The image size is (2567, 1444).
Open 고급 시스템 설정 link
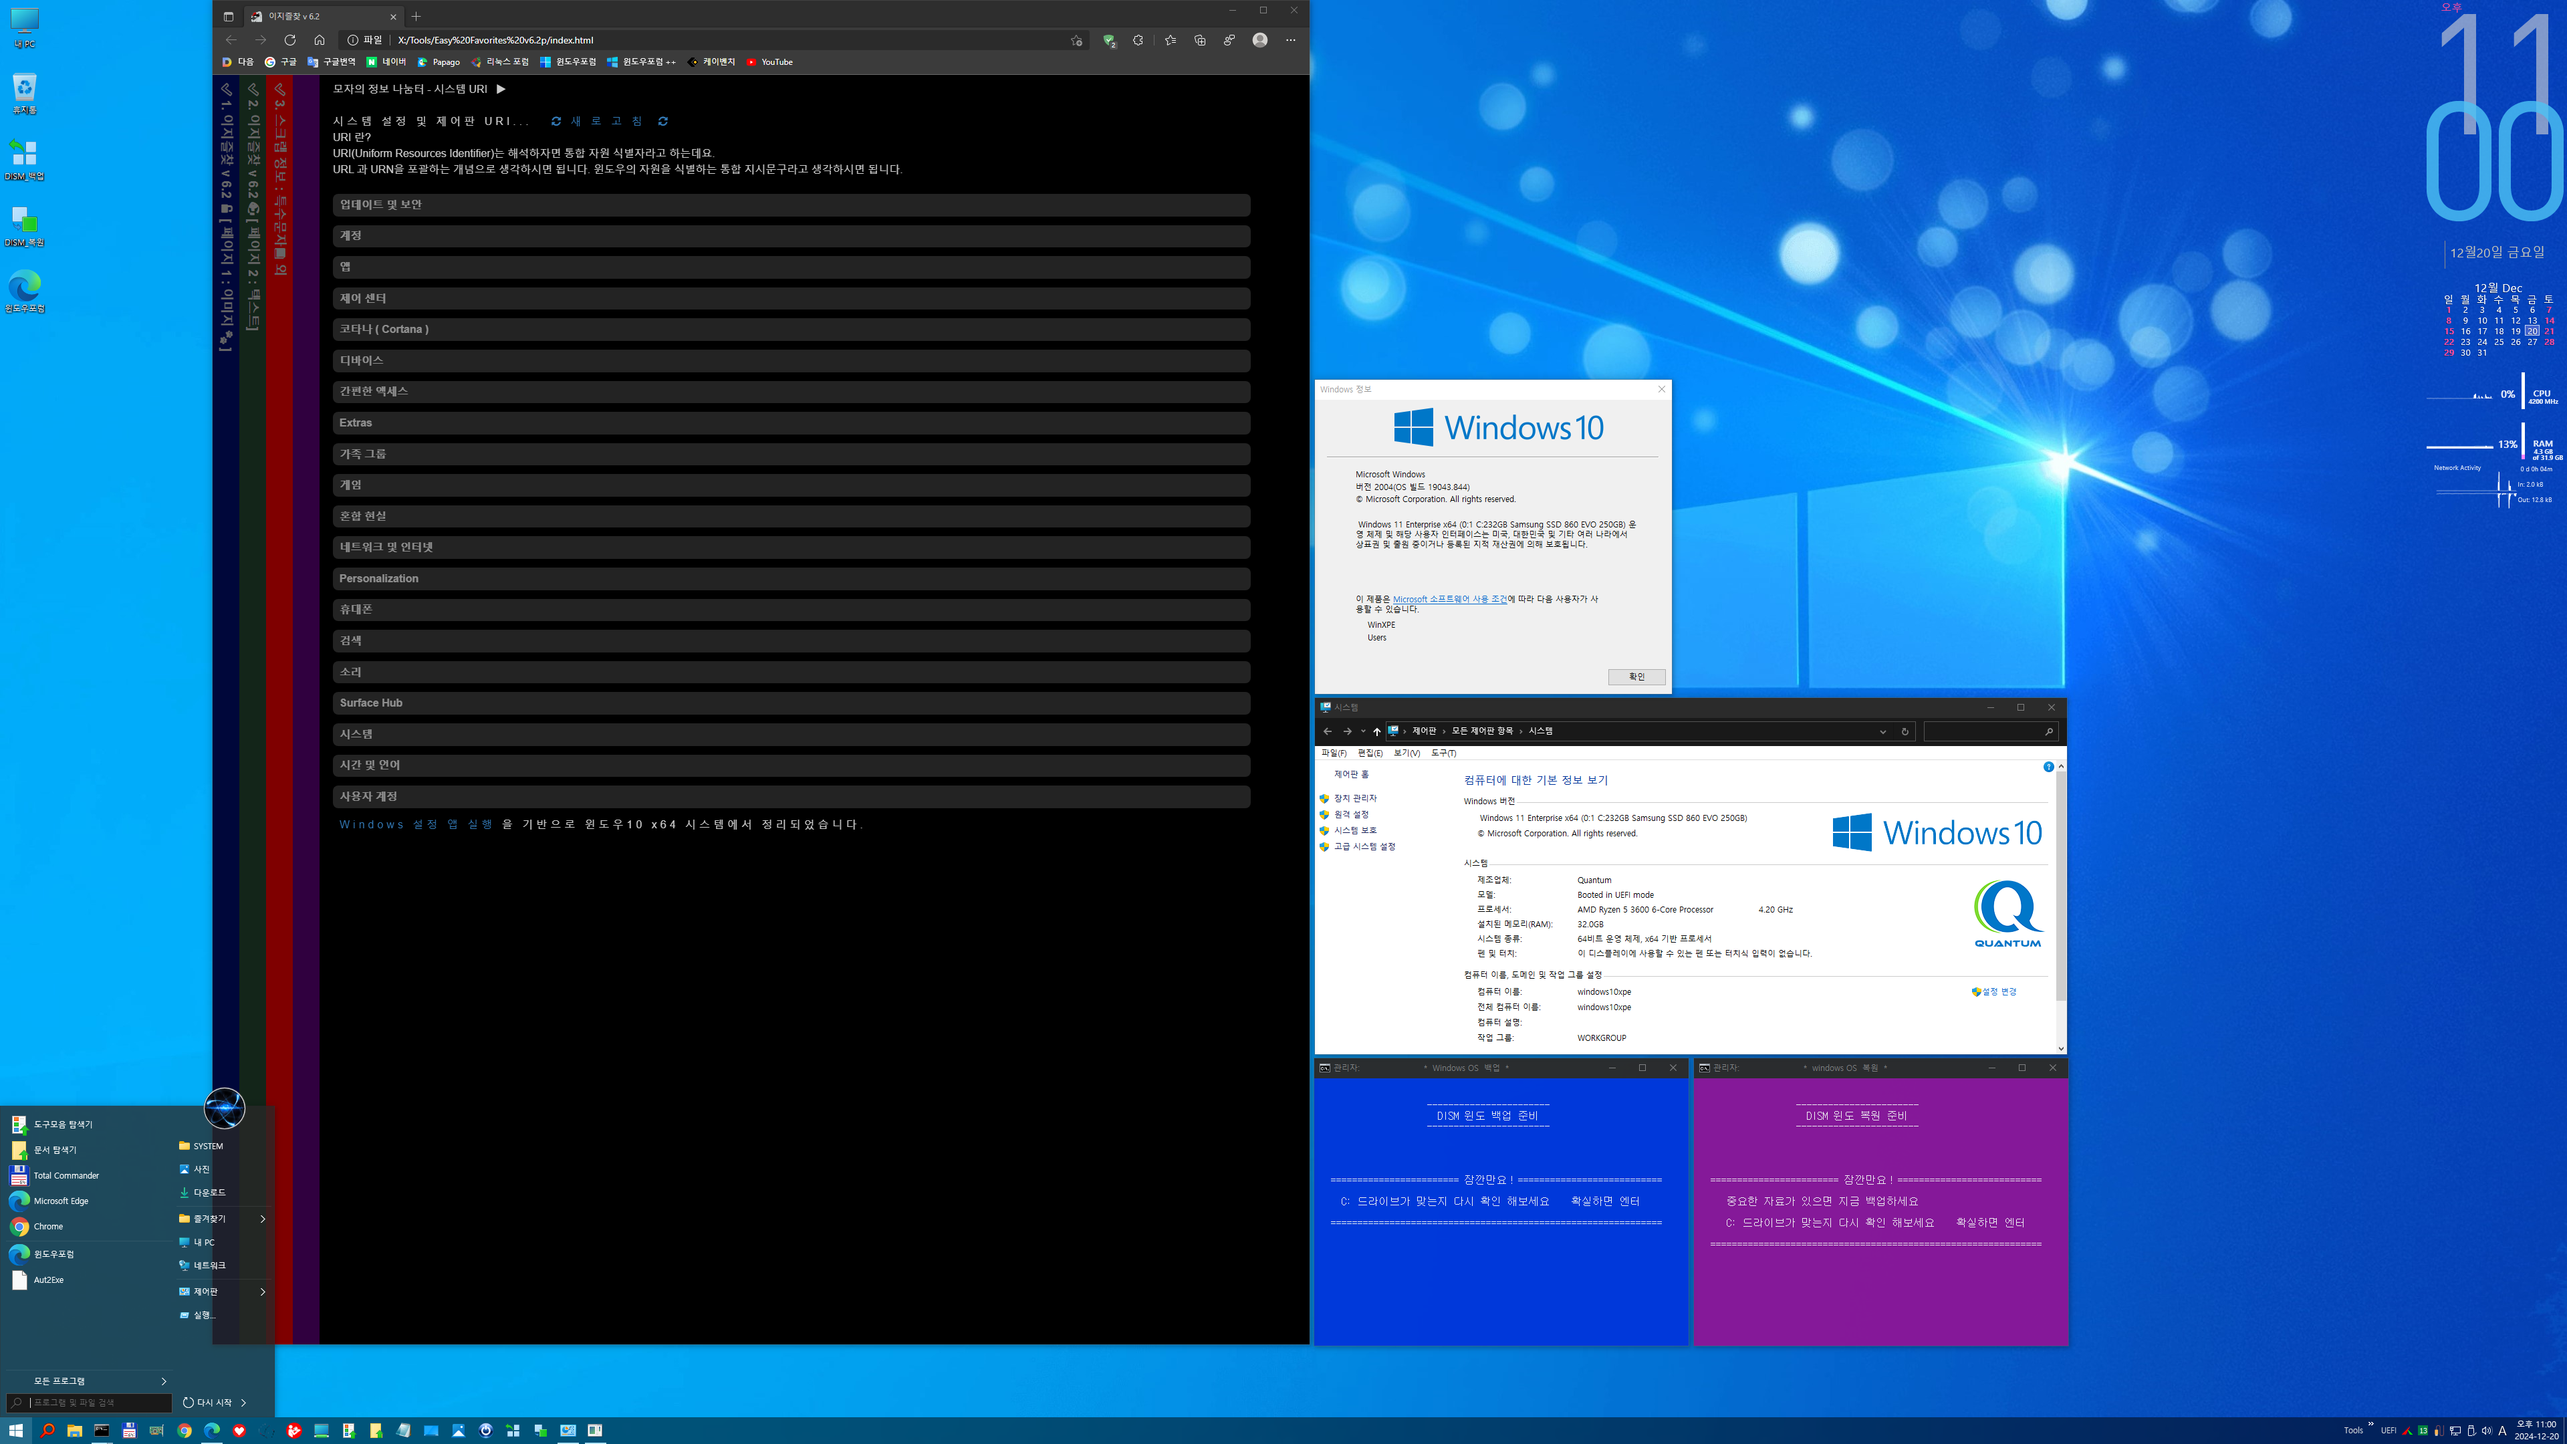[x=1364, y=847]
